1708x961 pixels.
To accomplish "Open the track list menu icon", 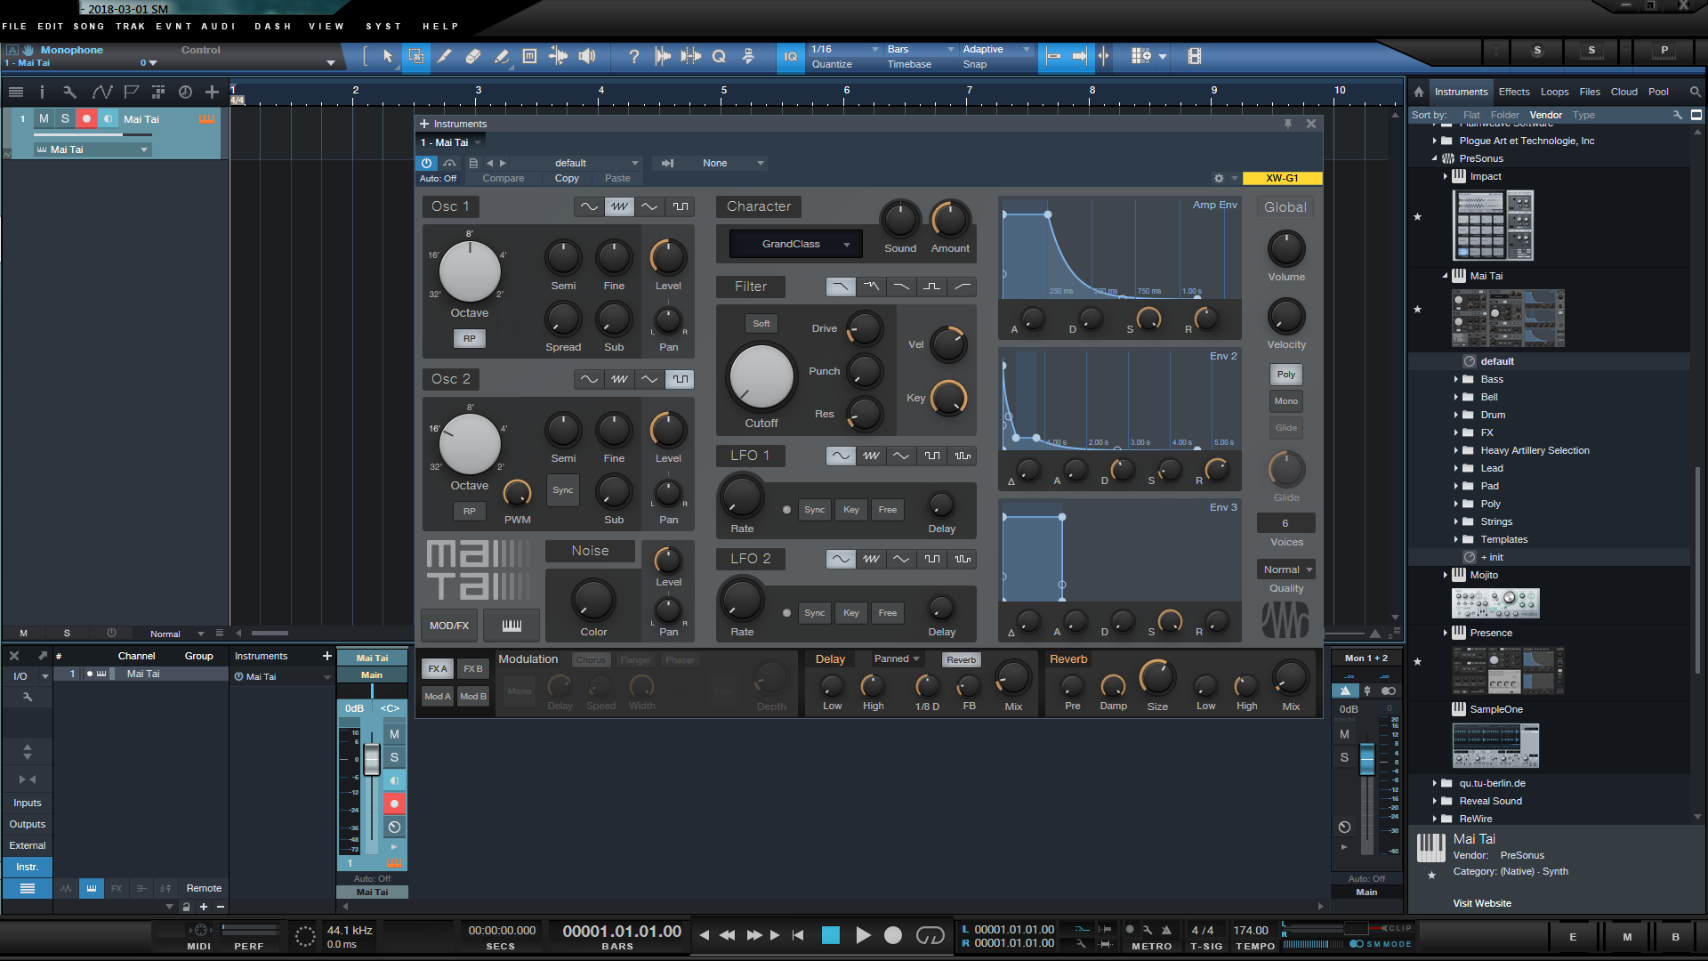I will [x=15, y=92].
